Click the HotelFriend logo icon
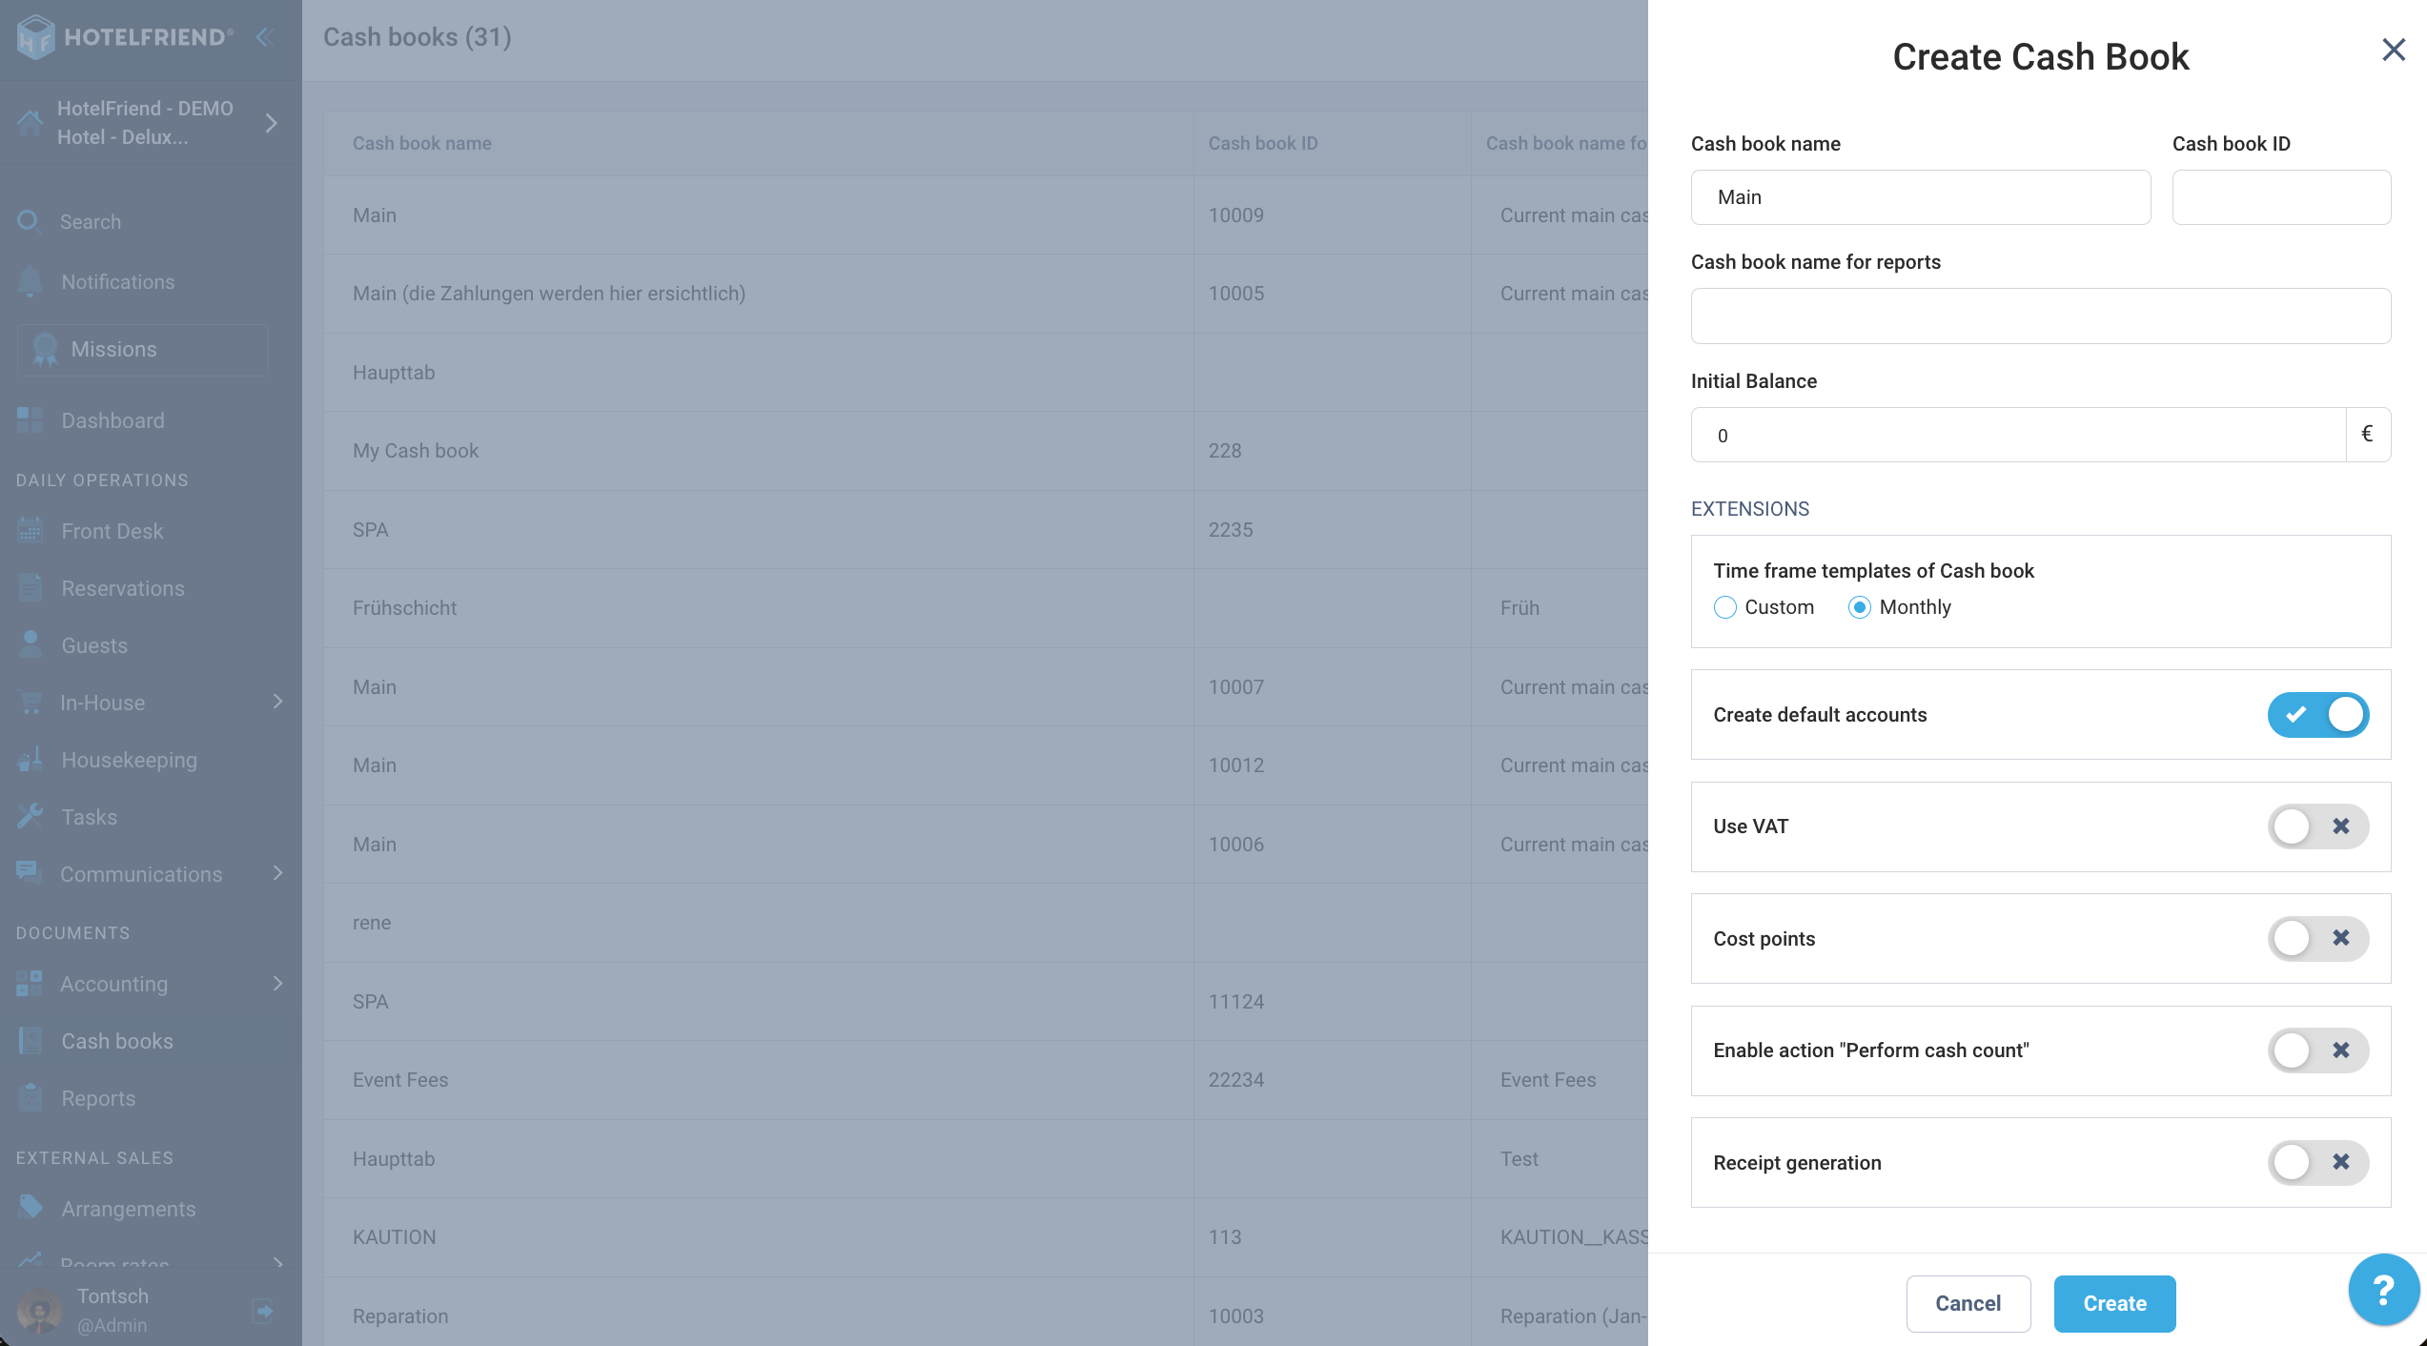Image resolution: width=2427 pixels, height=1346 pixels. point(35,37)
